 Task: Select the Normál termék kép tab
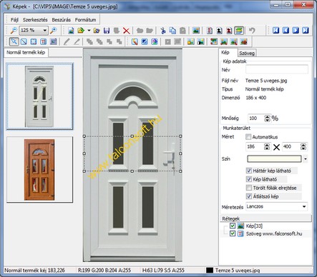coord(26,52)
